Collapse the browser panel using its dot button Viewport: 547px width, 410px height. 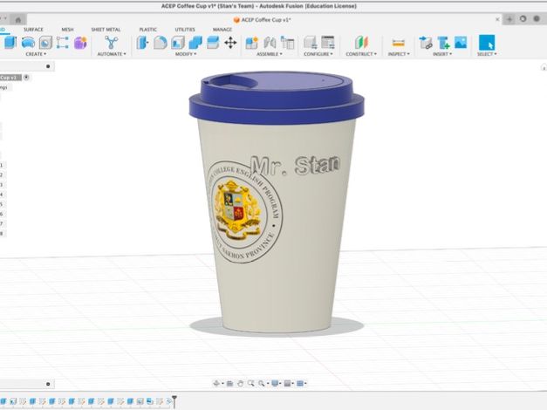pos(48,66)
